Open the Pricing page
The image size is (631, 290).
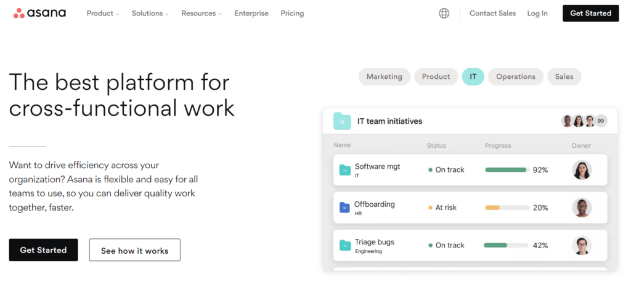tap(292, 14)
